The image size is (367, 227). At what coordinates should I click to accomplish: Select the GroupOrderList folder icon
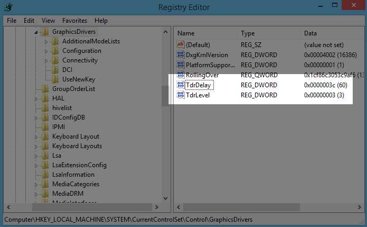(x=45, y=89)
